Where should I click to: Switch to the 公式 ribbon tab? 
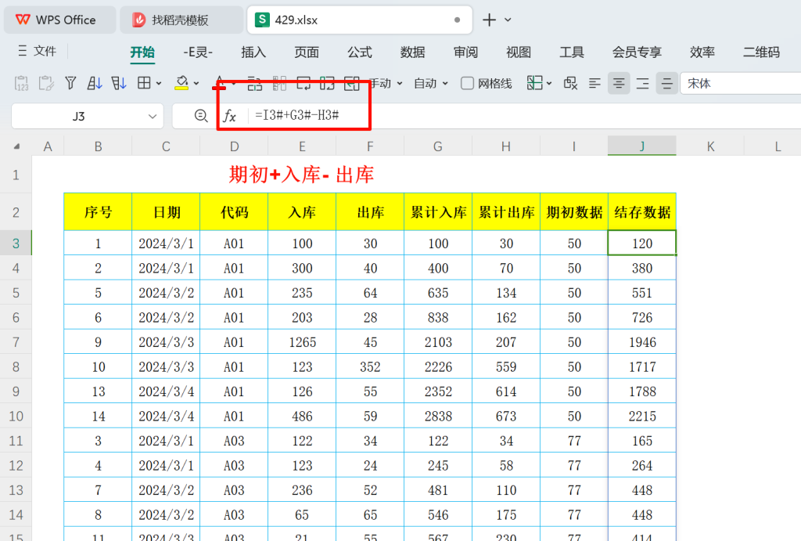360,52
